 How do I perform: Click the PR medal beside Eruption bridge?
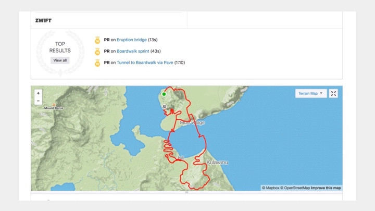pyautogui.click(x=97, y=40)
